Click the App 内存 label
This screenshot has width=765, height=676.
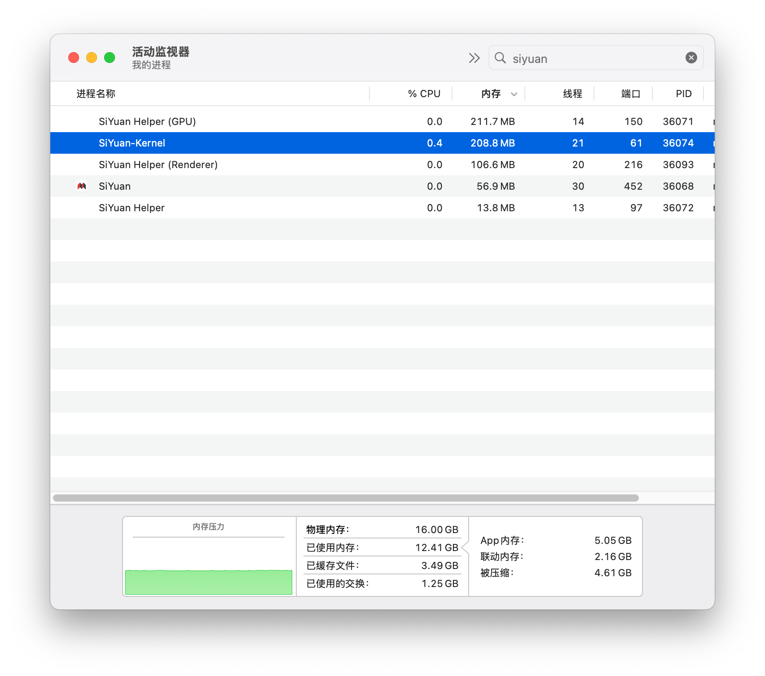502,540
